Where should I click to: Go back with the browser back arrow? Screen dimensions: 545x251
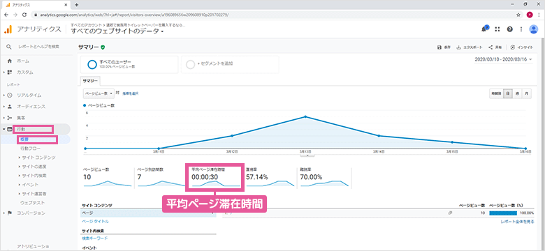coord(6,15)
